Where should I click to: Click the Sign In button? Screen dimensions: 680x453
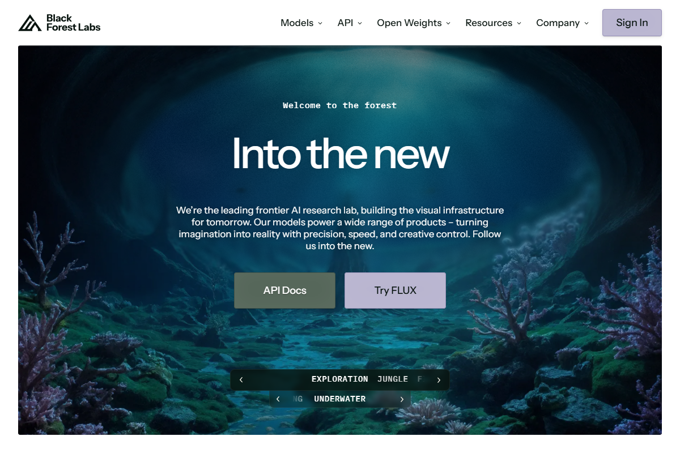coord(632,23)
